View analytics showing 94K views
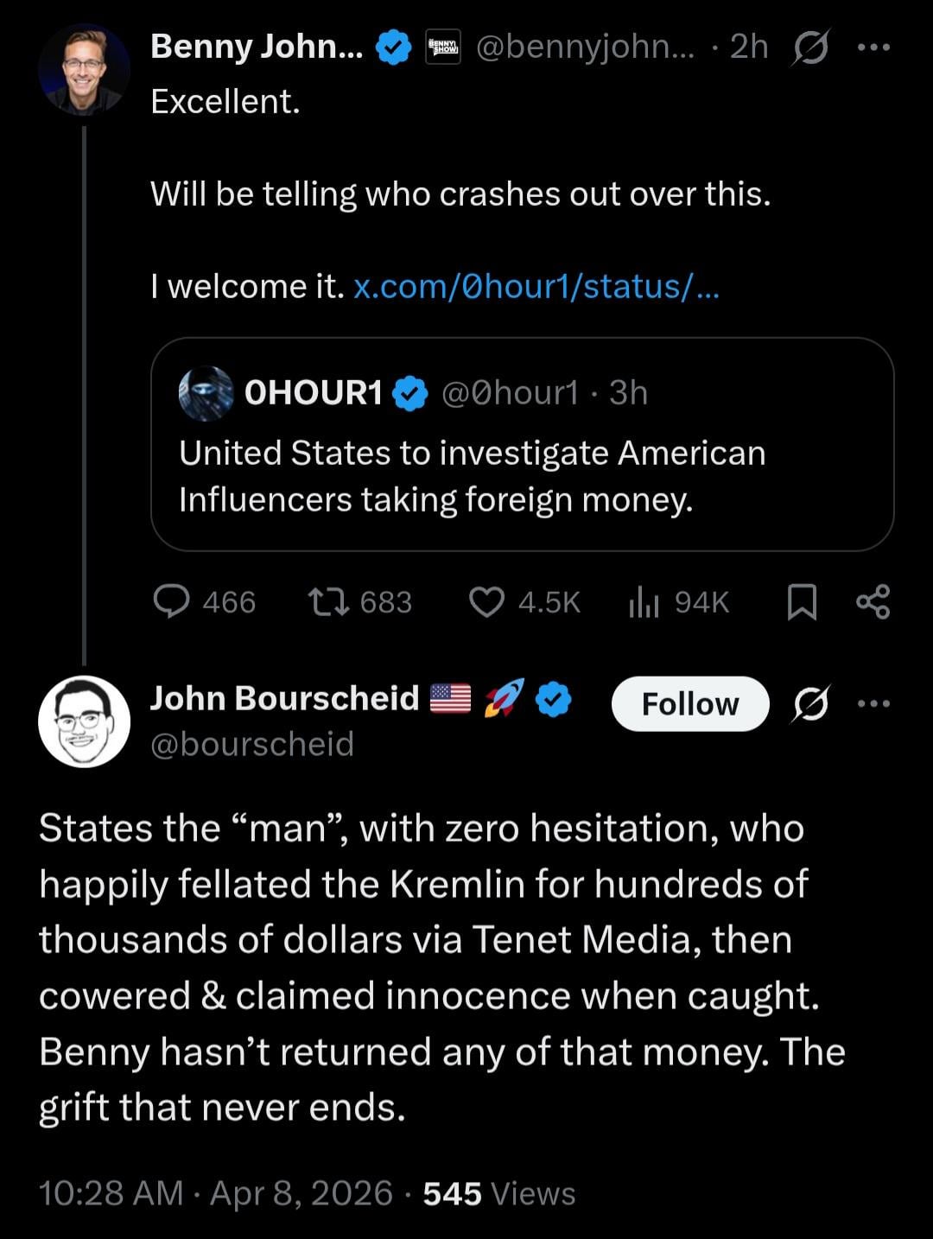 644,601
